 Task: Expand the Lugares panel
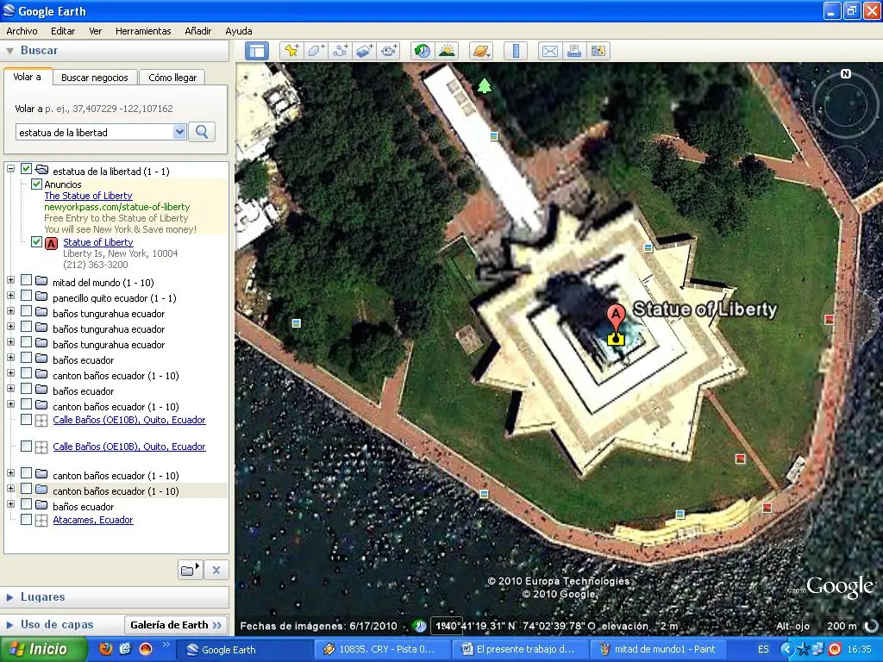coord(9,596)
